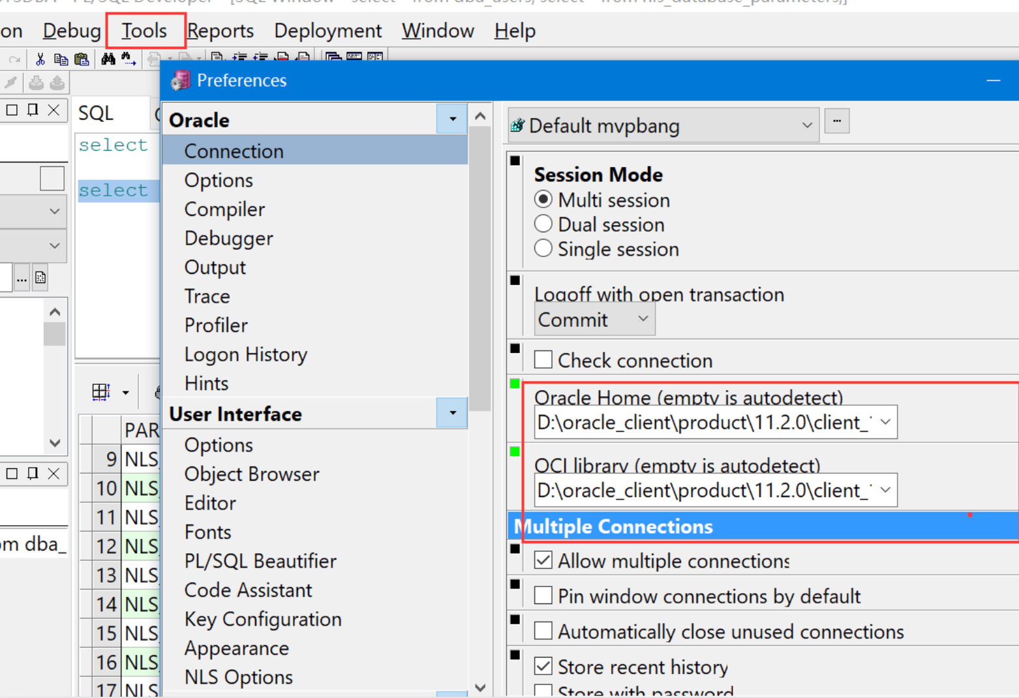
Task: Click the ellipsis button in left panel
Action: [22, 278]
